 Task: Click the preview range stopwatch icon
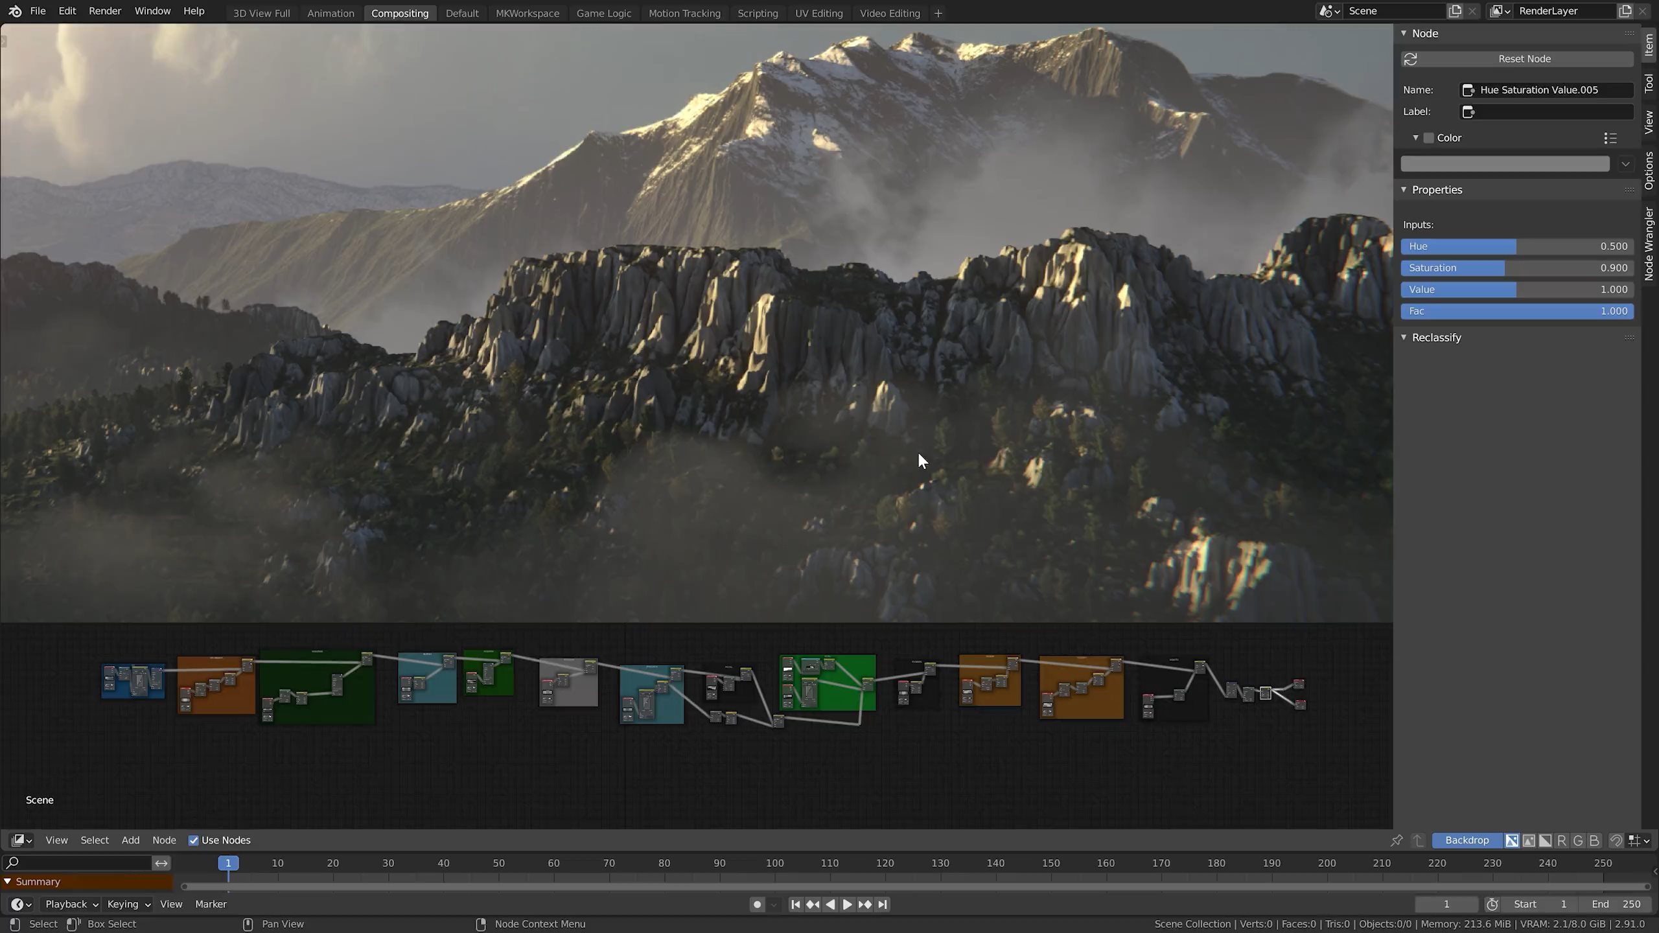[1492, 904]
